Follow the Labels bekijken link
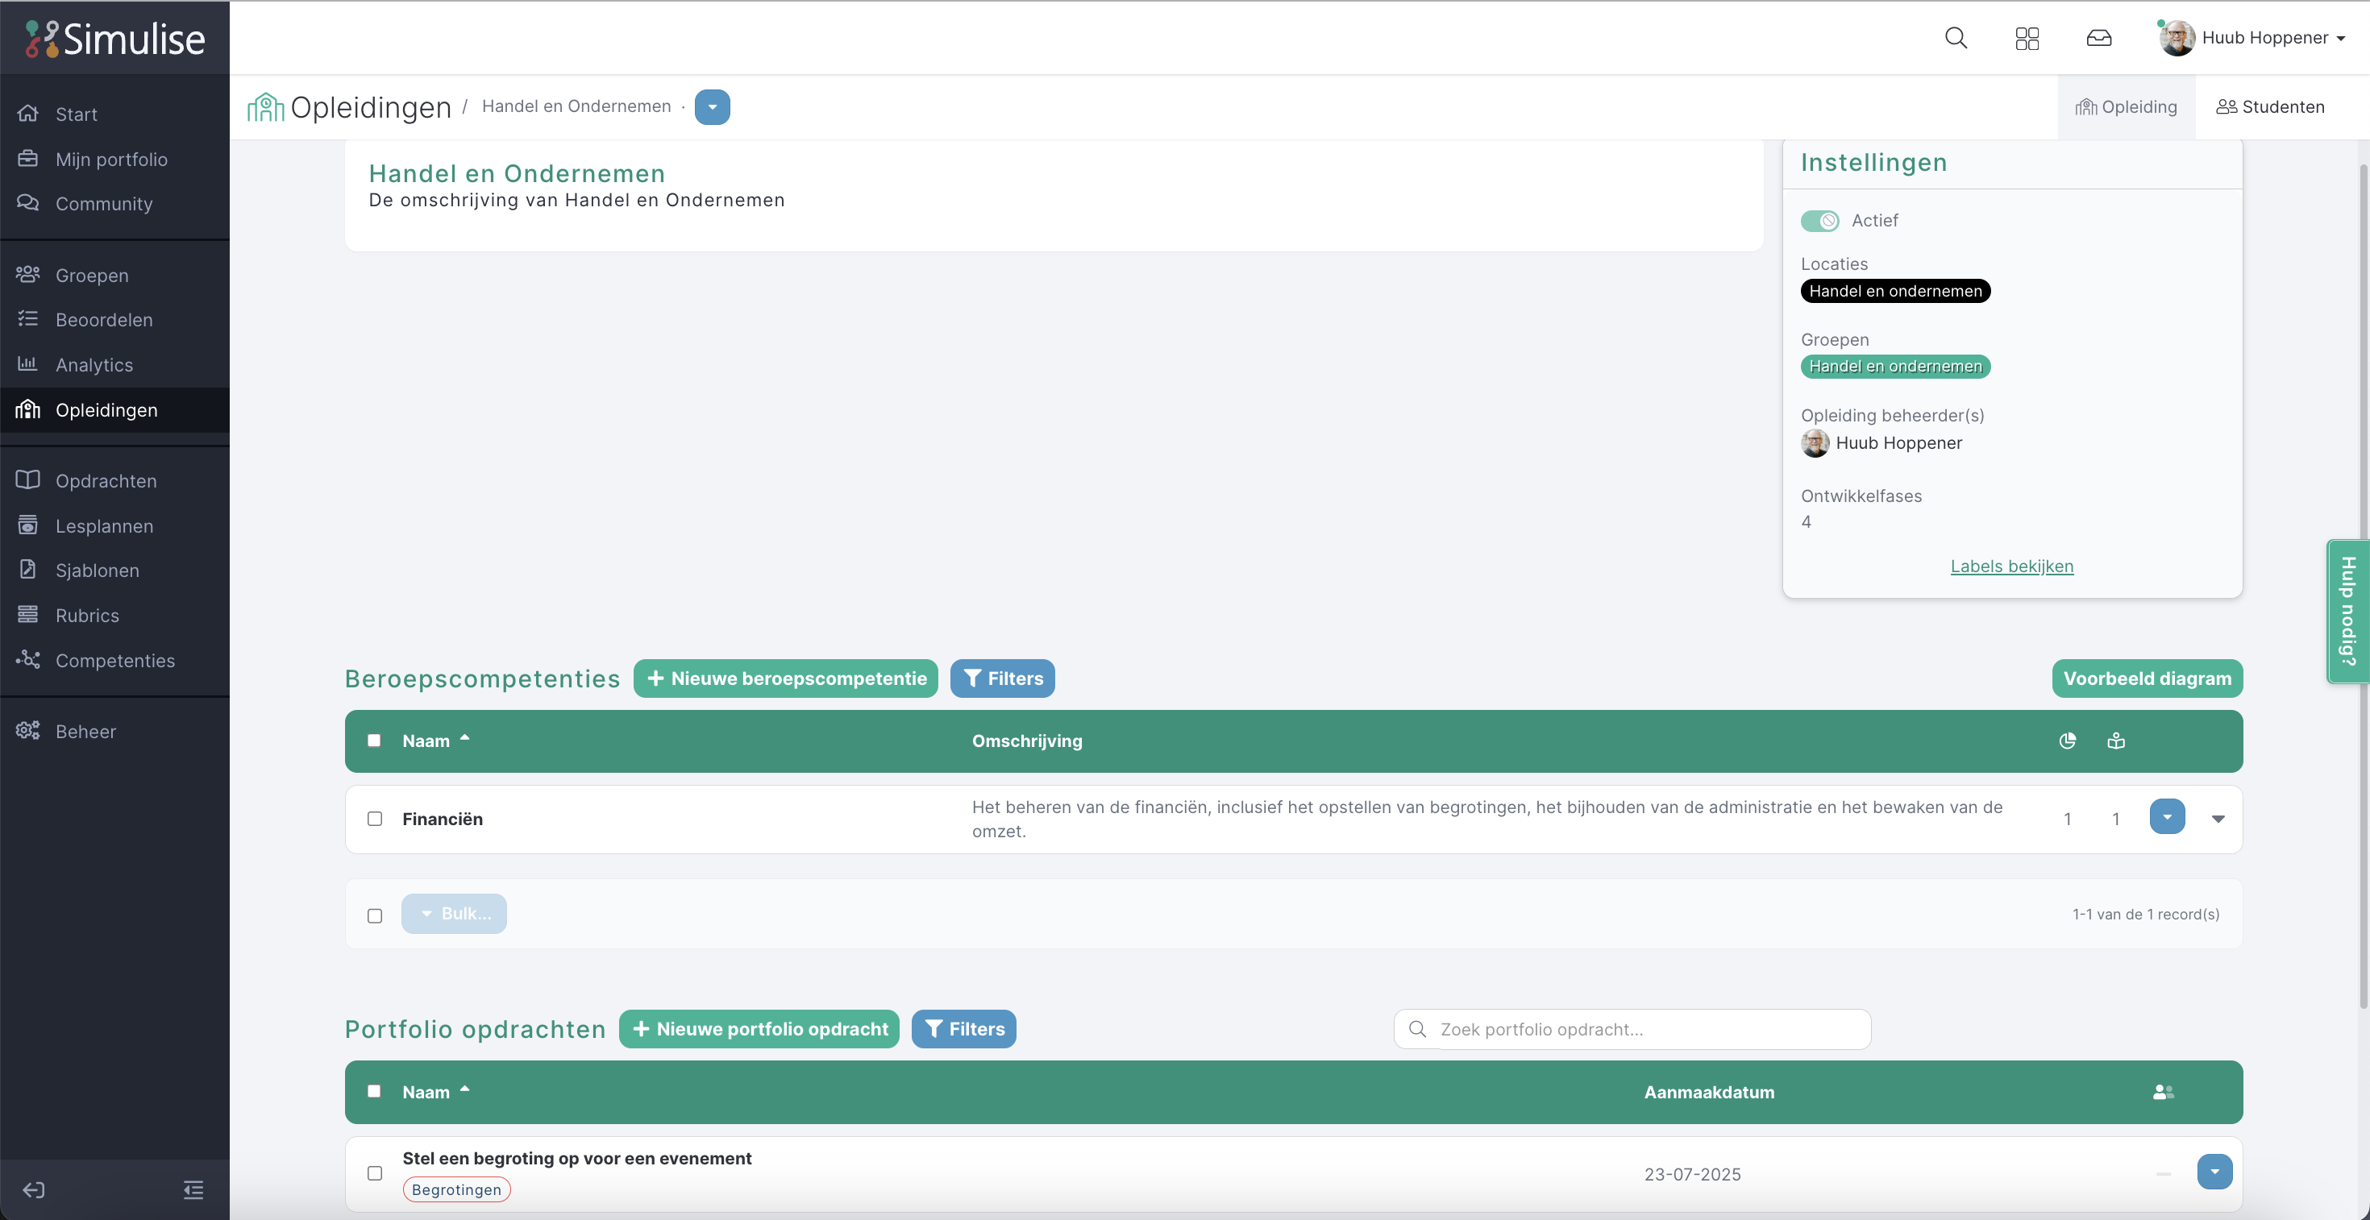 (2011, 566)
